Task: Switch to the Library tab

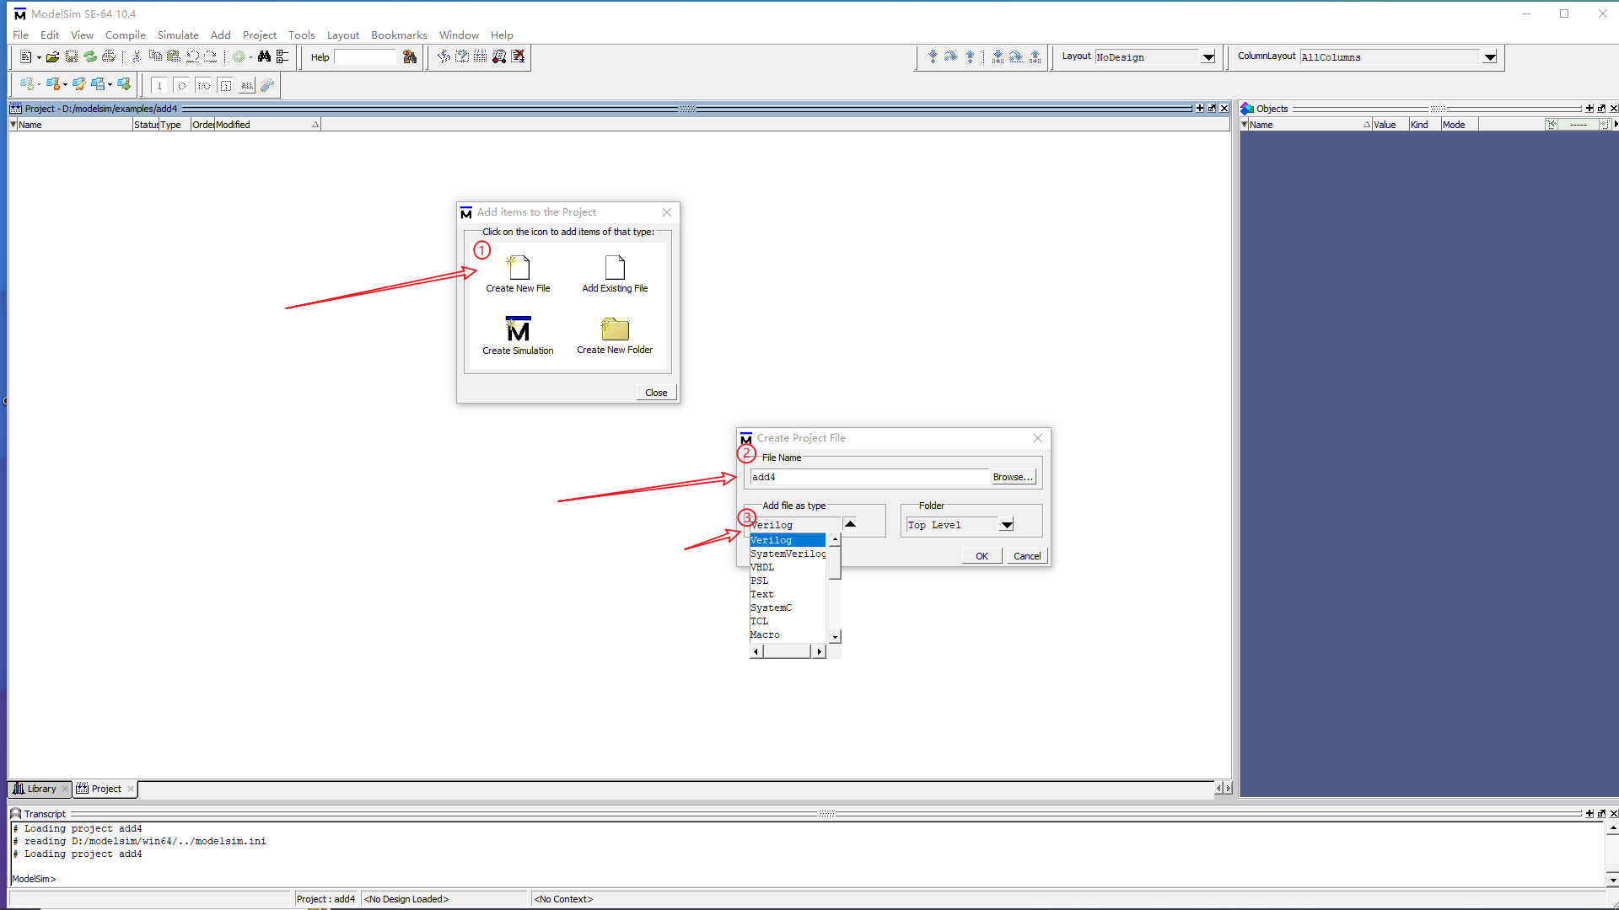Action: [x=40, y=788]
